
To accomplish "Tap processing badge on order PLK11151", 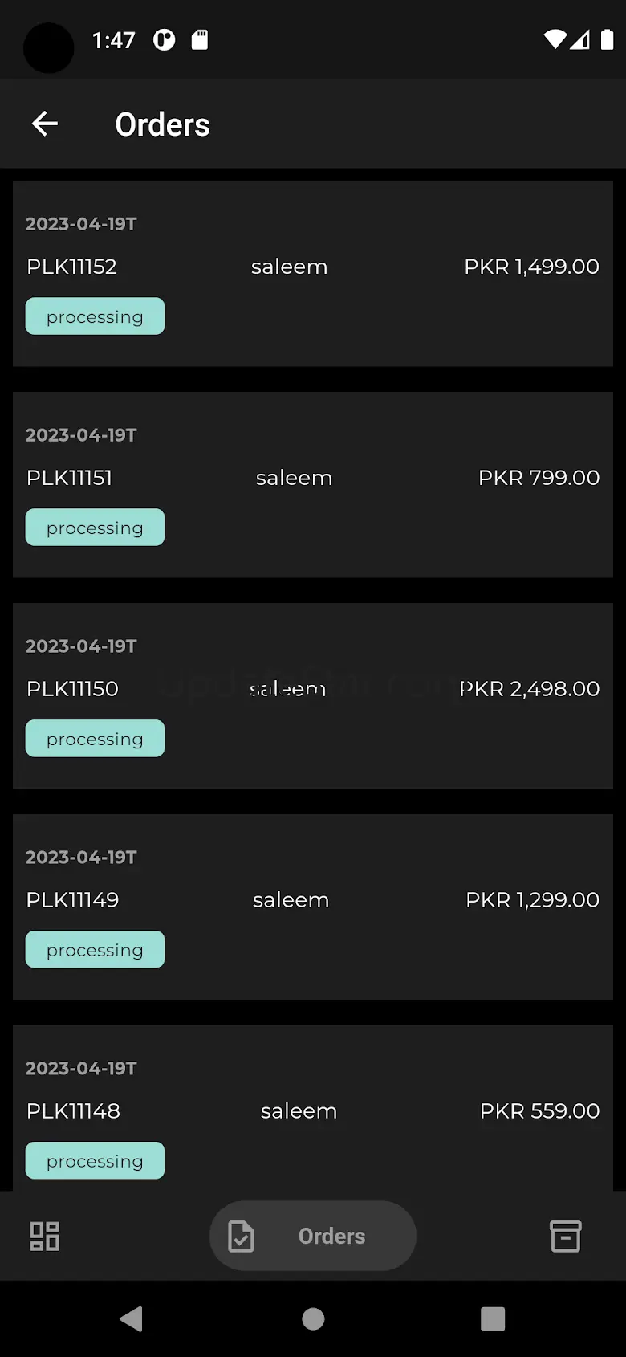I will tap(95, 528).
